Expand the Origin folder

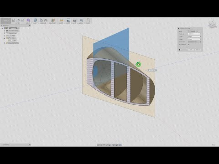pyautogui.click(x=5, y=36)
